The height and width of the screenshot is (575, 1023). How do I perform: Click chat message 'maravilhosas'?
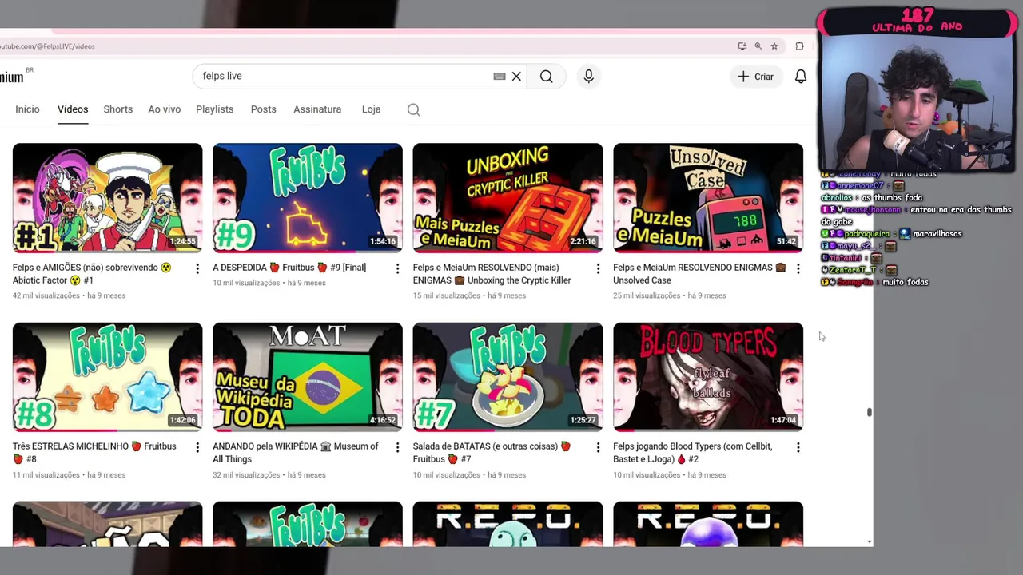pos(937,234)
